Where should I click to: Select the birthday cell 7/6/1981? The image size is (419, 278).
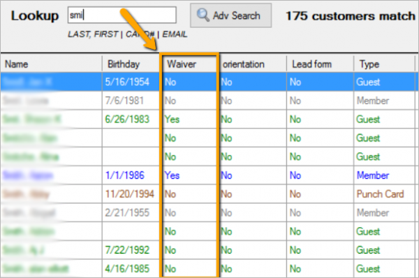(x=124, y=101)
